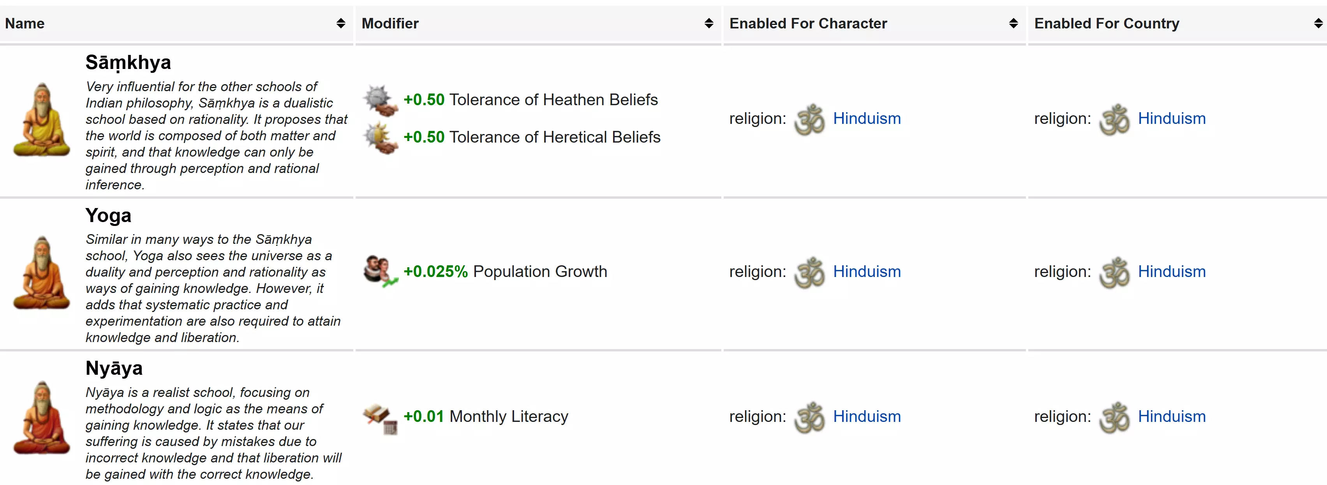Screen dimensions: 1327x485
Task: Sort the table by Modifier column
Action: point(708,23)
